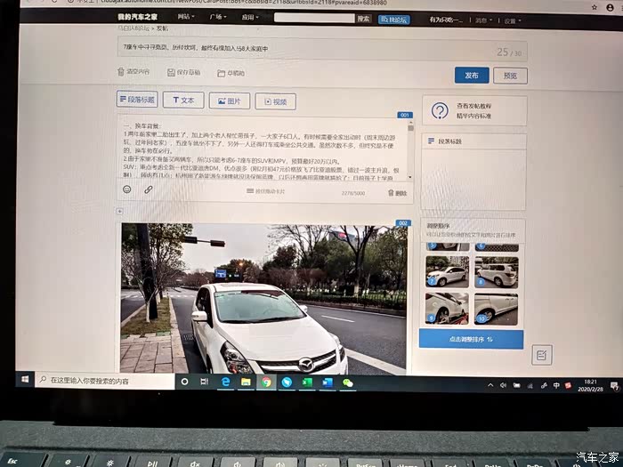This screenshot has width=623, height=467.
Task: Open WeChat from the taskbar
Action: pyautogui.click(x=348, y=383)
